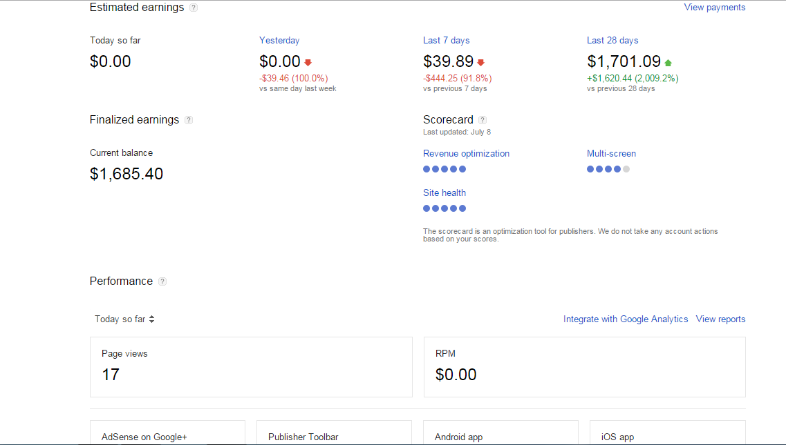Click red down arrow beside Last 7 days earnings
The height and width of the screenshot is (445, 786).
[481, 62]
